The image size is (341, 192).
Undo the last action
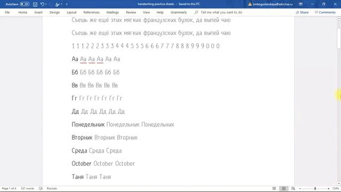tap(42, 4)
